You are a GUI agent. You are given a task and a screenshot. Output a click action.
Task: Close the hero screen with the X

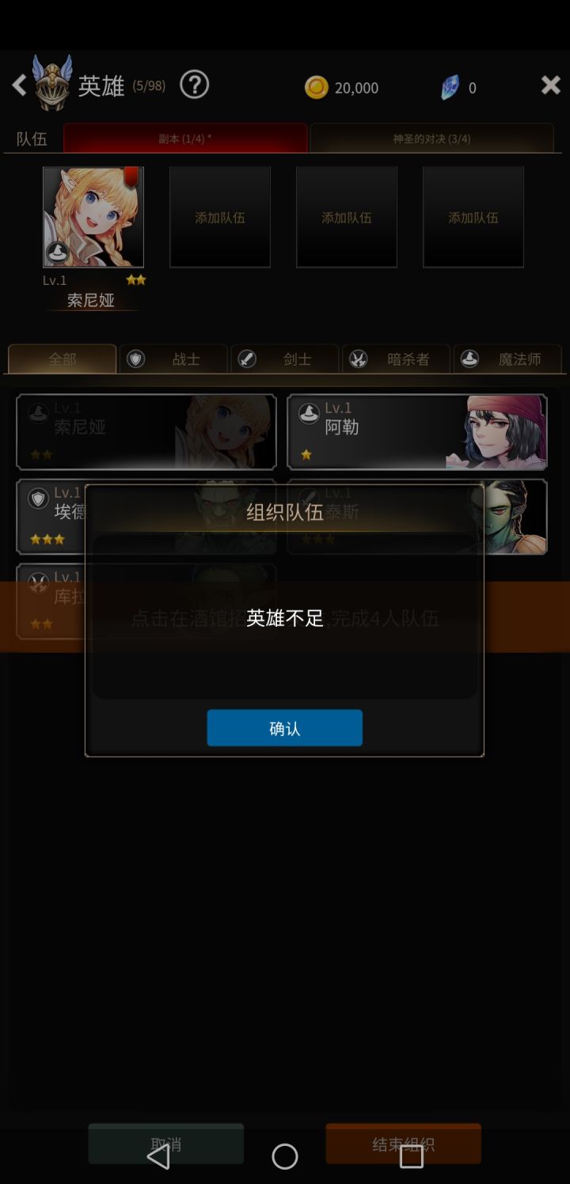[x=550, y=85]
